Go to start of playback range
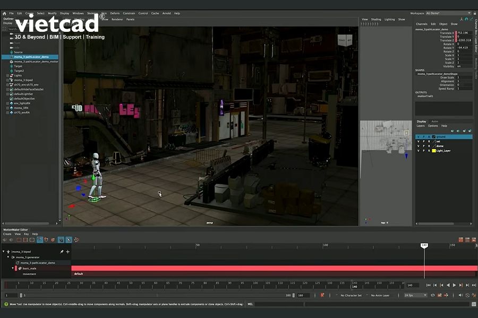This screenshot has height=318, width=478. (x=428, y=285)
